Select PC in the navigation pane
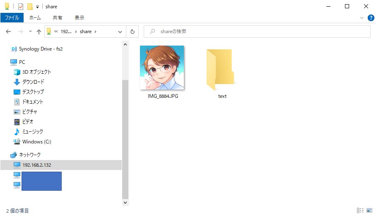Image resolution: width=376 pixels, height=216 pixels. [x=22, y=62]
